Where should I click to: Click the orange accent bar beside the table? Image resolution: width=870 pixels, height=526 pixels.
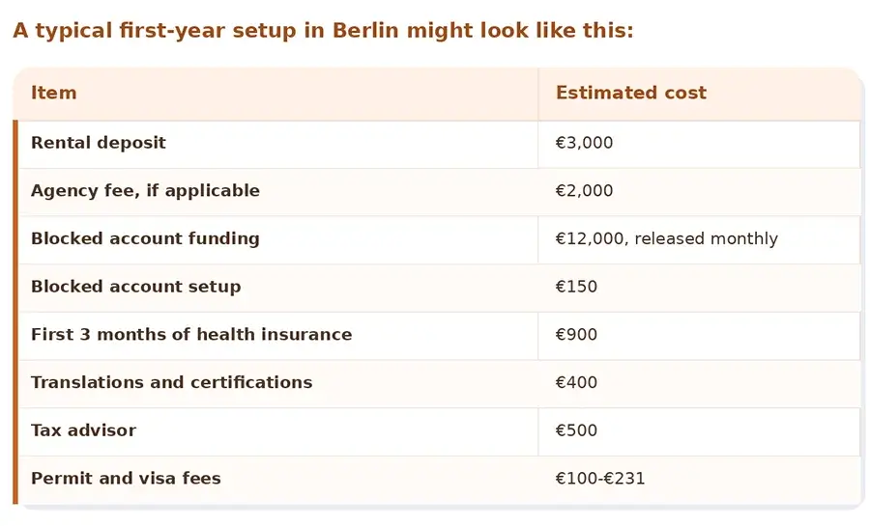pos(15,313)
